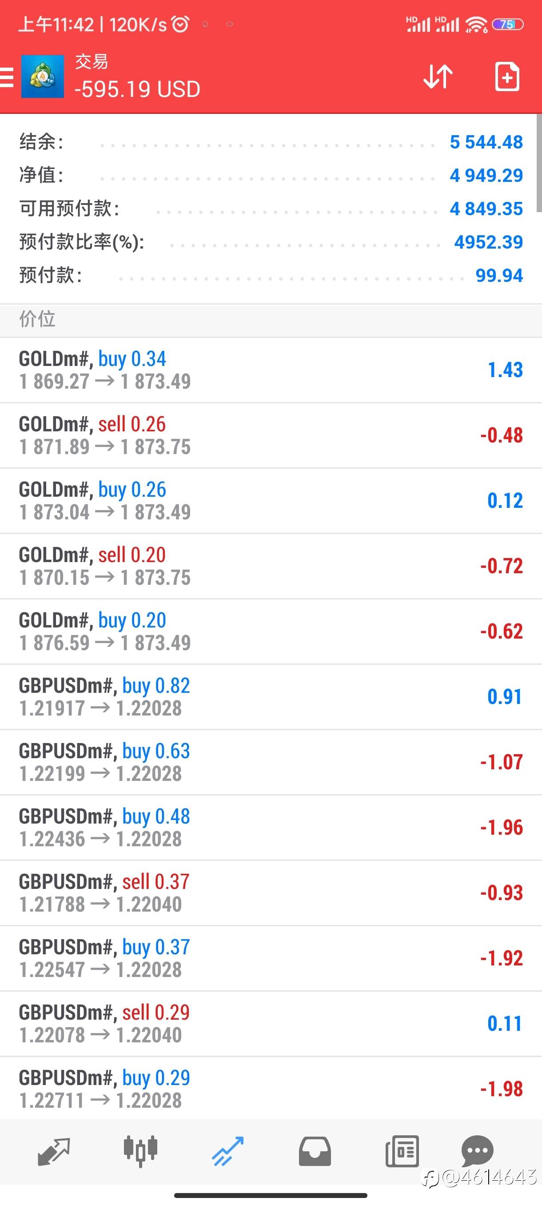Open the History inbox tab
The image size is (542, 1206).
tap(315, 1151)
